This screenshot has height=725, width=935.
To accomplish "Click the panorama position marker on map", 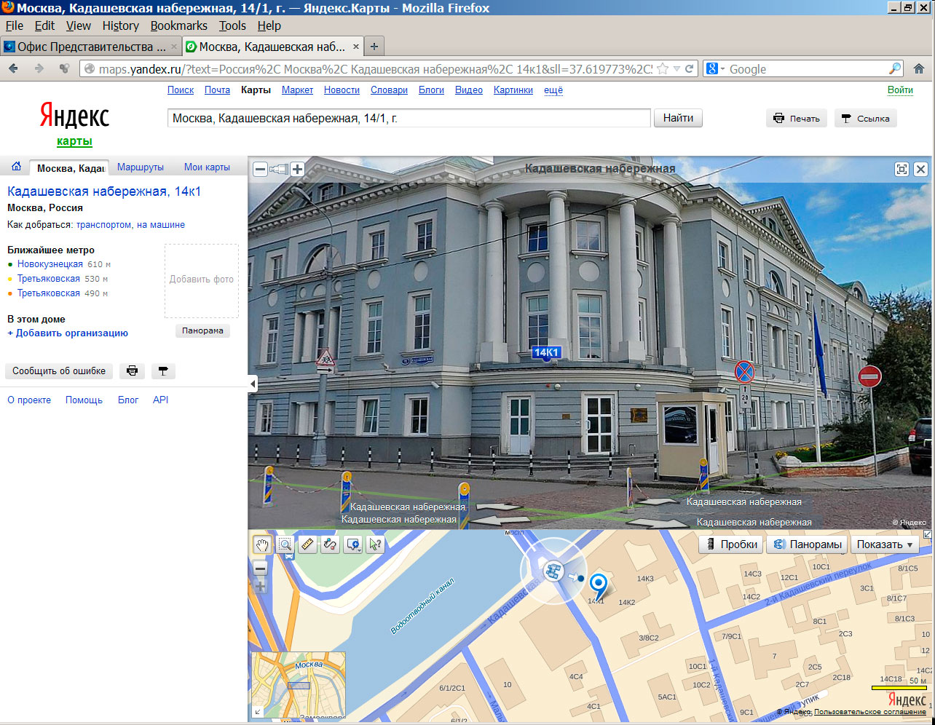I will [x=553, y=572].
